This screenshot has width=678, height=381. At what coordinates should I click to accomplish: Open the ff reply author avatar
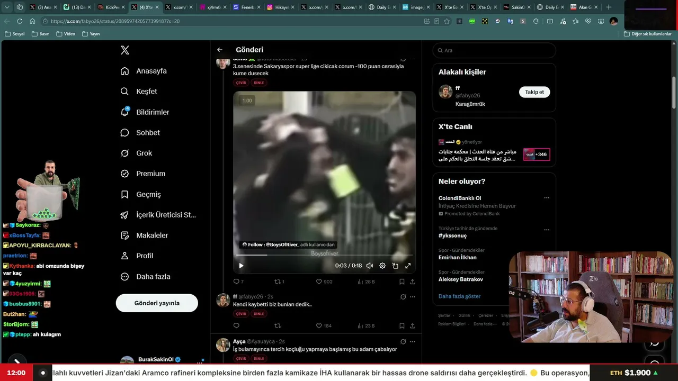223,301
